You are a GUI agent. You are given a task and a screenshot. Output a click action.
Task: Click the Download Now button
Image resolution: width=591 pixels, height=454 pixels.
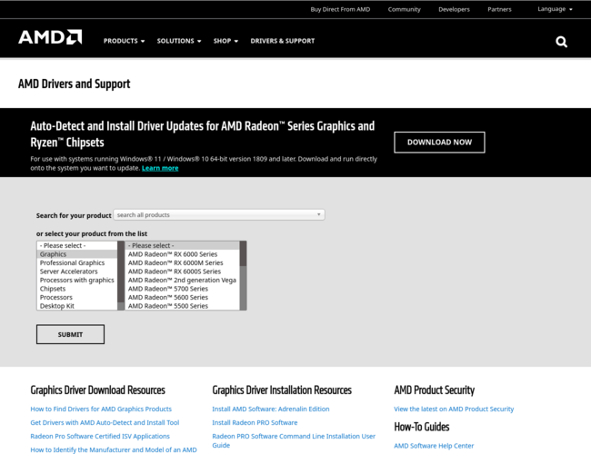point(439,143)
